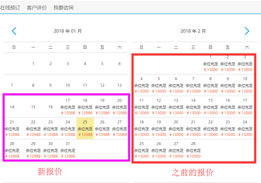Go to next month with right arrow
The width and height of the screenshot is (261, 183).
pyautogui.click(x=247, y=31)
